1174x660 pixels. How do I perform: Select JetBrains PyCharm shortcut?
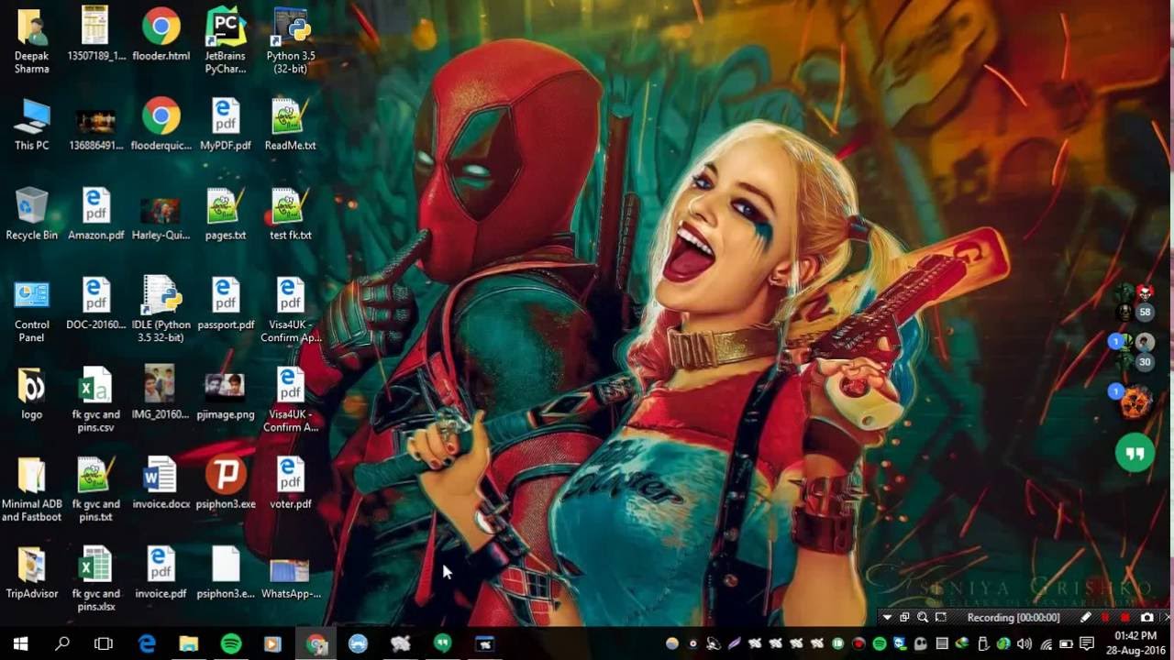coord(226,40)
